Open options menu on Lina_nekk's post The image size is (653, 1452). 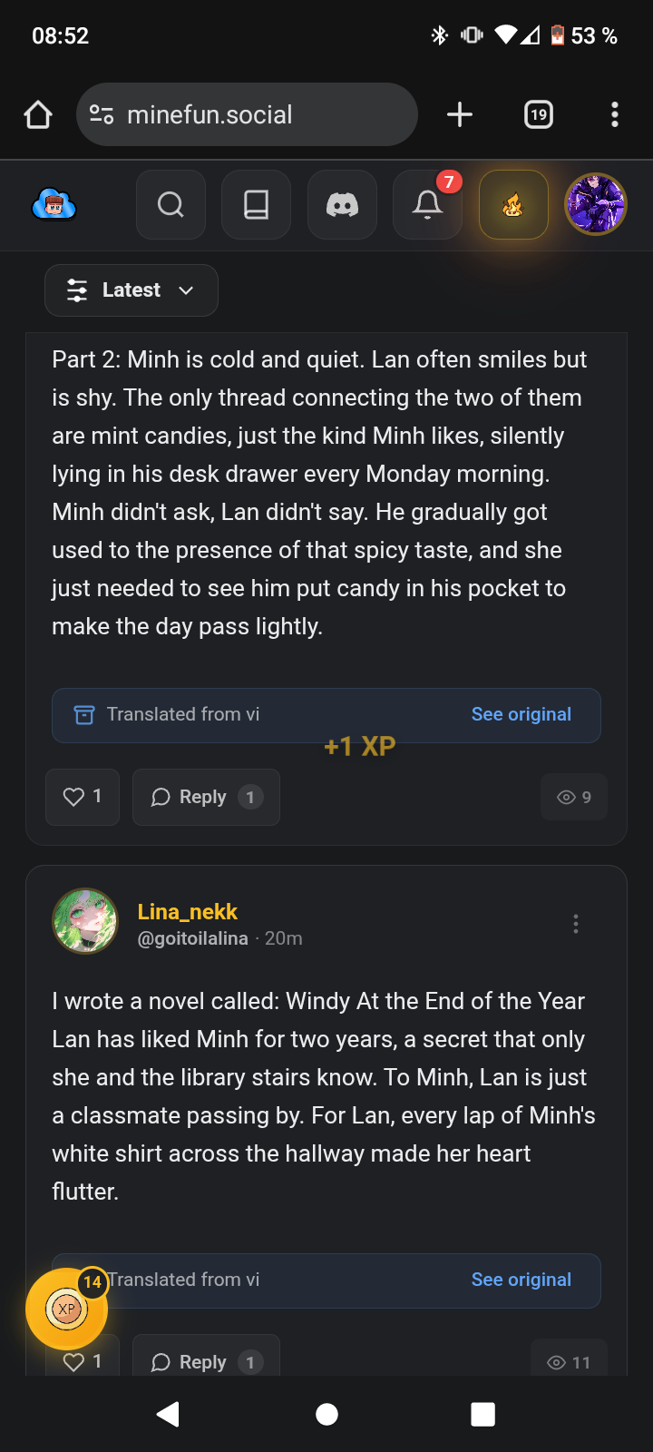click(x=575, y=924)
